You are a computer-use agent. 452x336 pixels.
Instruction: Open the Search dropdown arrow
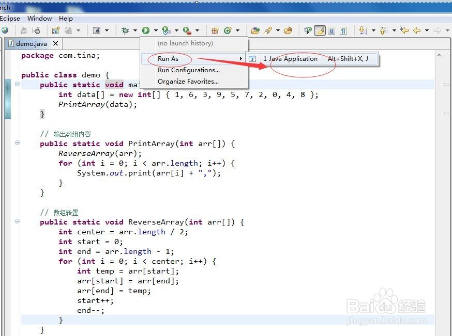pos(278,30)
